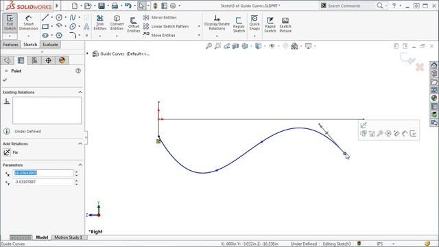Open the Design Library task pane tab
439x247 pixels.
point(434,73)
